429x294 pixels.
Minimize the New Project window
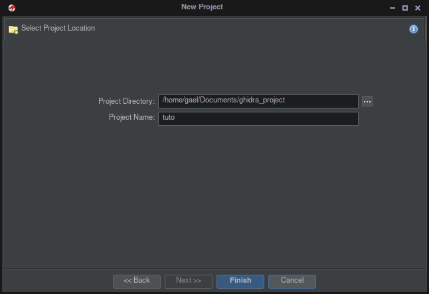click(392, 7)
